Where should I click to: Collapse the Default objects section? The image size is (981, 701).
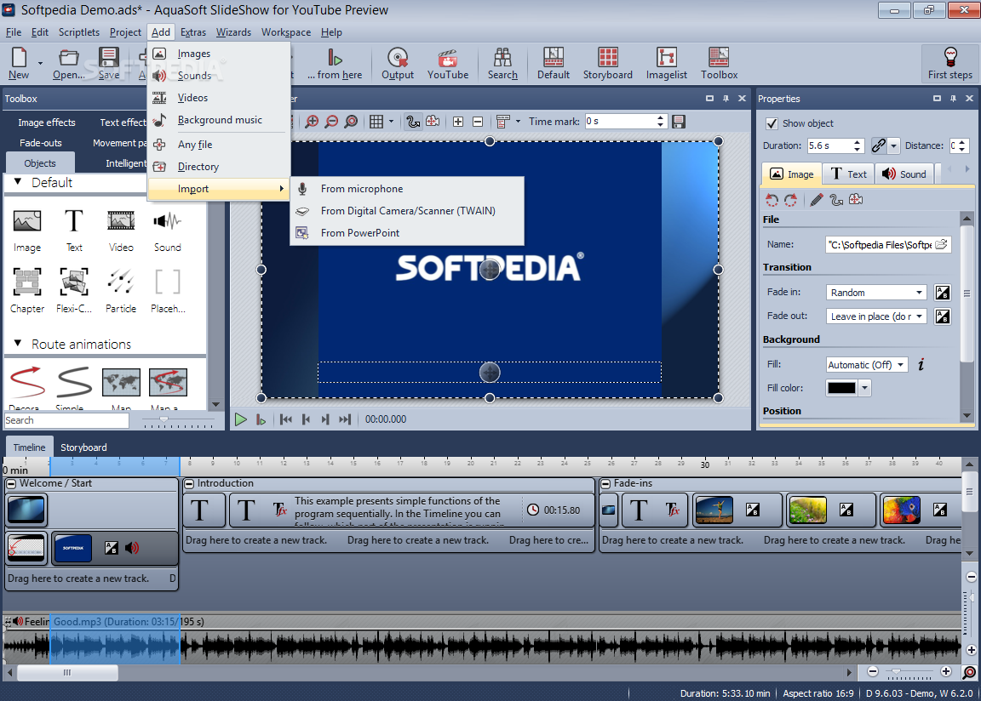[18, 182]
